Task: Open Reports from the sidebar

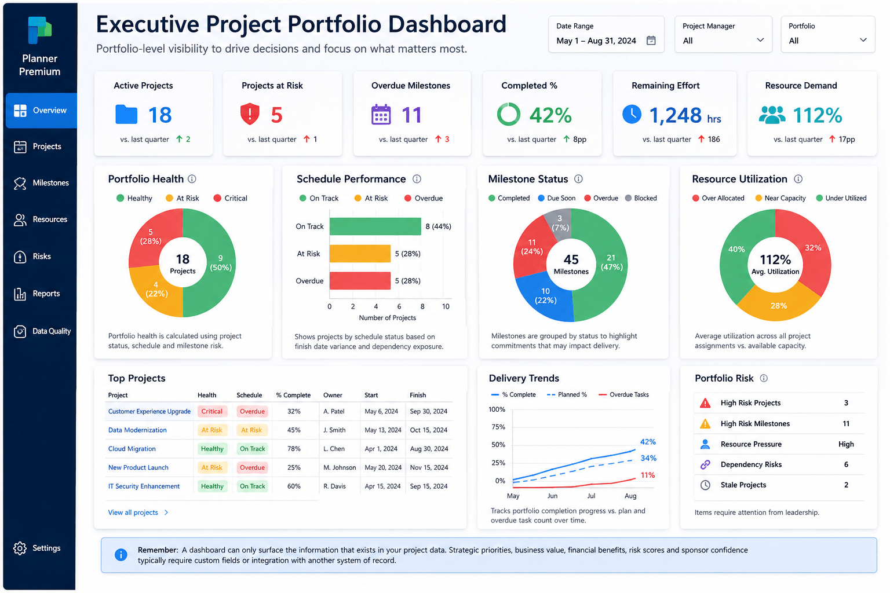Action: coord(37,294)
